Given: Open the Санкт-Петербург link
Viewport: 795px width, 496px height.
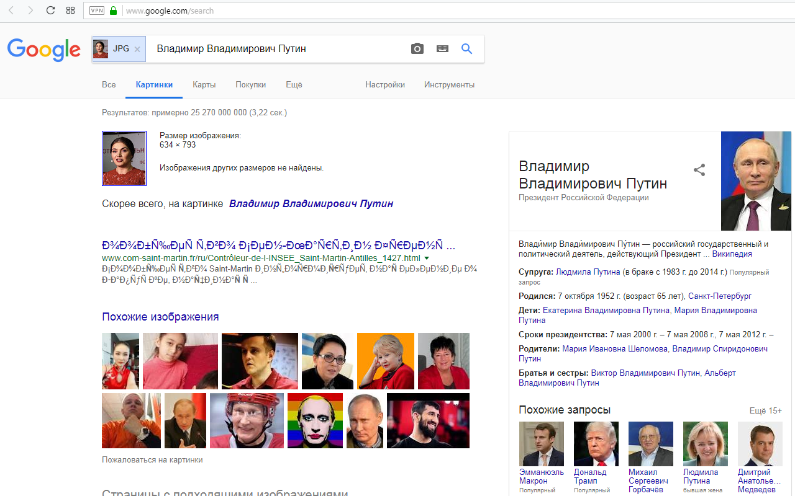Looking at the screenshot, I should pyautogui.click(x=720, y=296).
